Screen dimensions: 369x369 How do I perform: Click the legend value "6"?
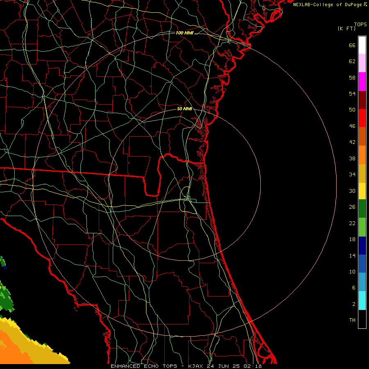click(353, 288)
